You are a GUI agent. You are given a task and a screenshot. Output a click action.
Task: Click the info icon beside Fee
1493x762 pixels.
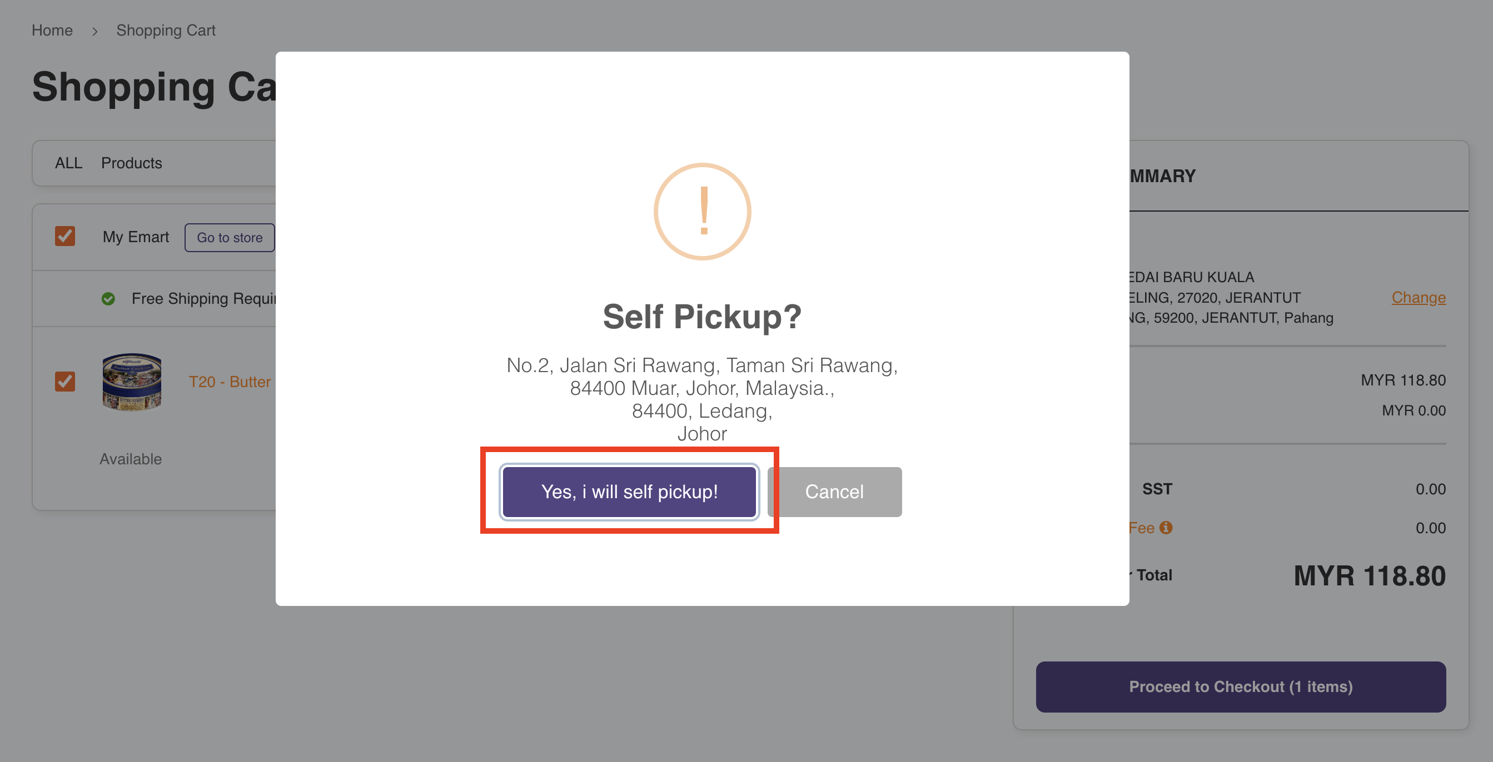[x=1166, y=528]
